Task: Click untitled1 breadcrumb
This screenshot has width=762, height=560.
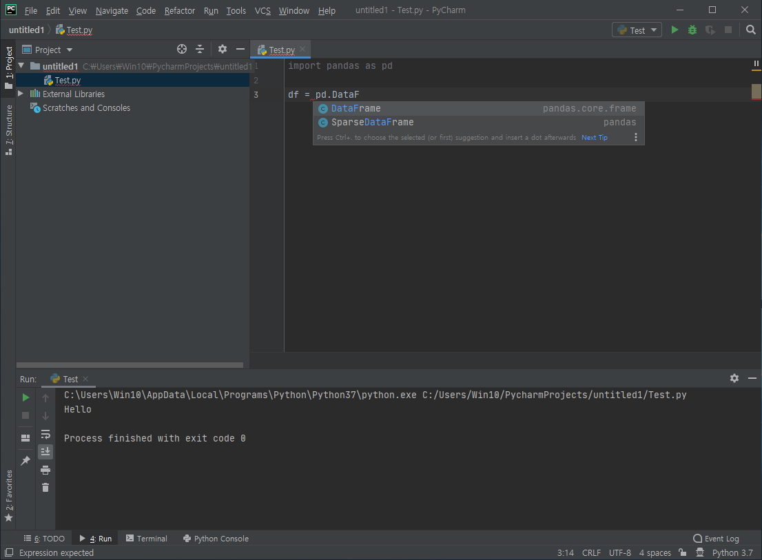Action: click(x=26, y=30)
